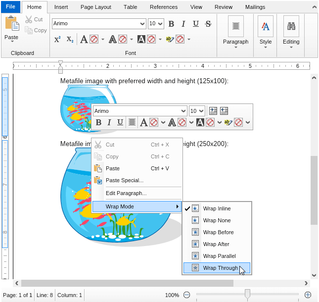
Task: Open the File button
Action: click(x=10, y=7)
